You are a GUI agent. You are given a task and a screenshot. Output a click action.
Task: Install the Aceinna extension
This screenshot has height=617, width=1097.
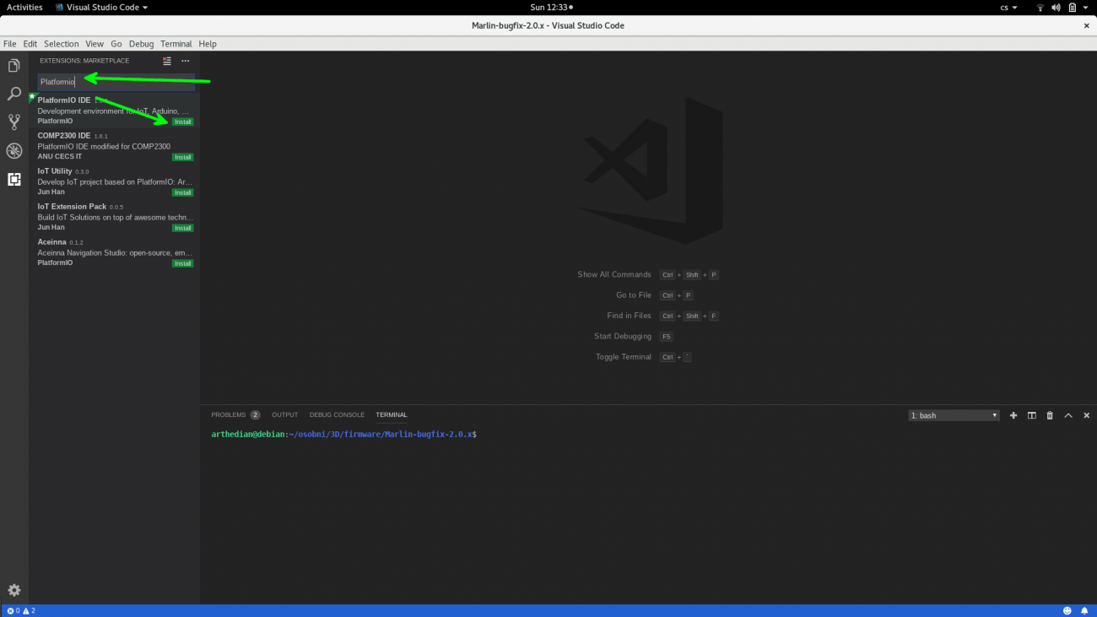click(x=183, y=263)
